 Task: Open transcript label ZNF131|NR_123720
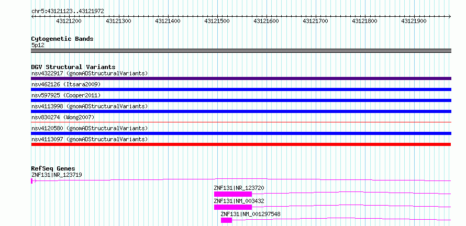(x=239, y=188)
